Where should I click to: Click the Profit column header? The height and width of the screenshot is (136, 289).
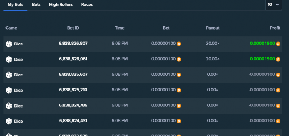[275, 28]
